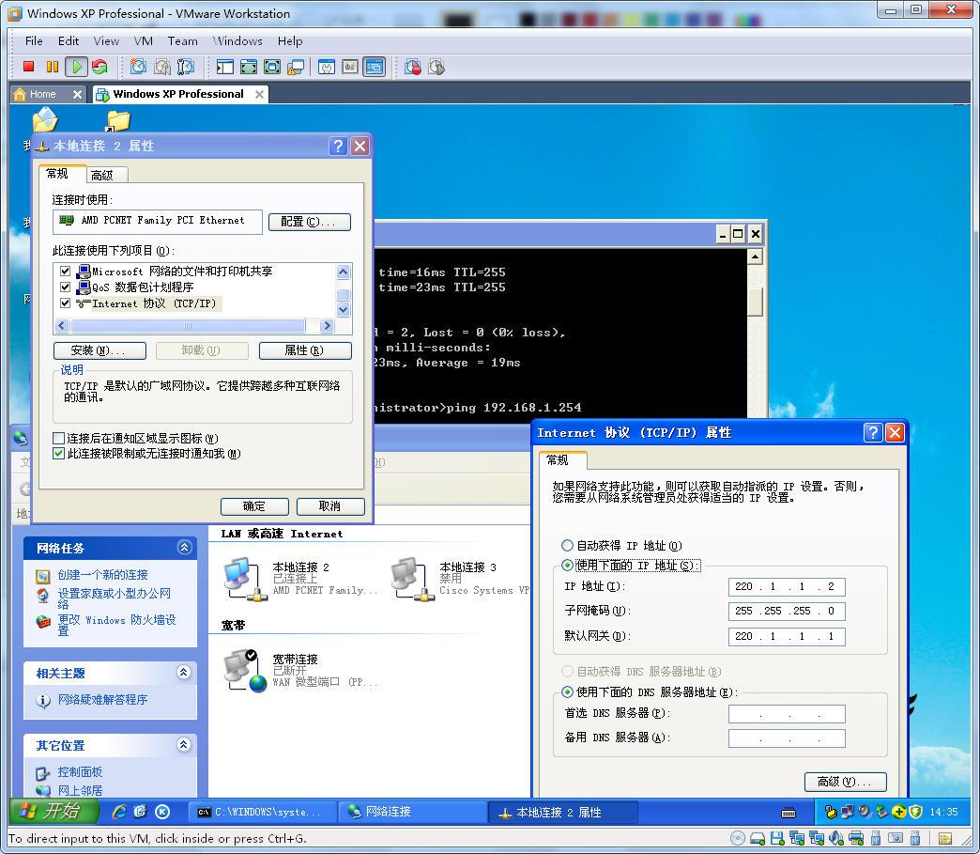Click the items list scroll-up arrow
Screen dimensions: 980x854
coord(344,272)
